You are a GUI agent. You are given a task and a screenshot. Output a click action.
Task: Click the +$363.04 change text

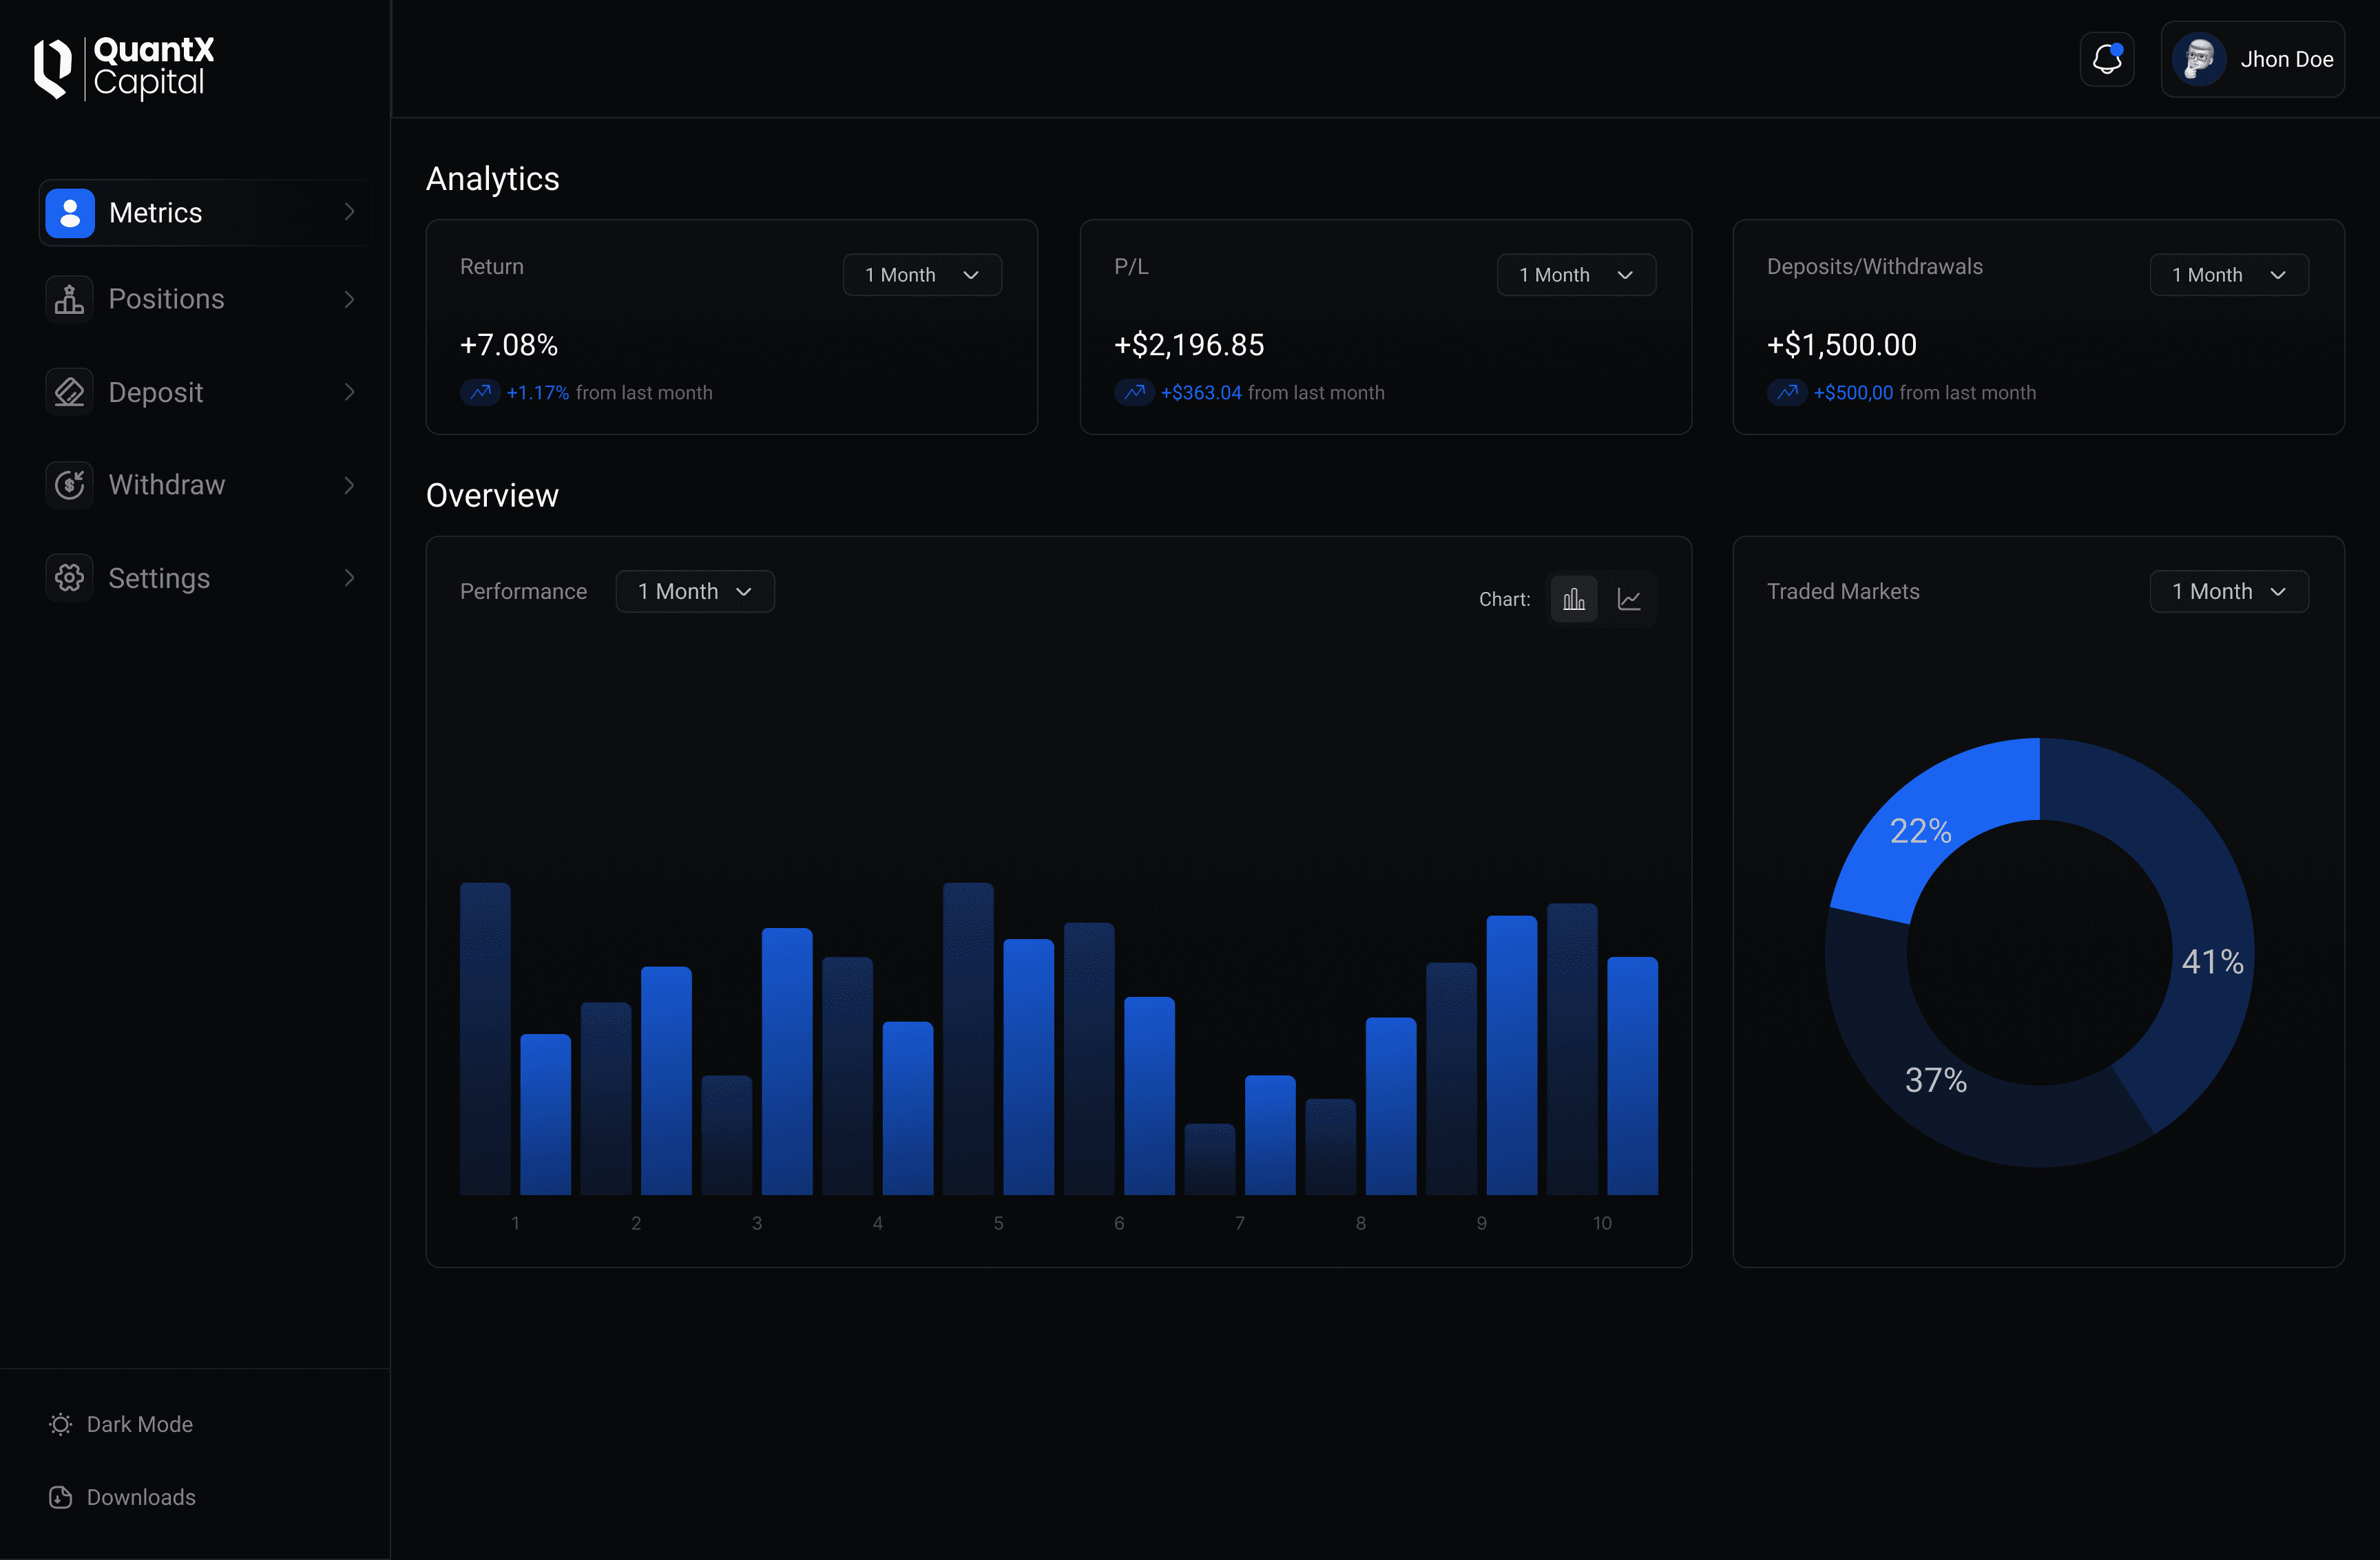click(x=1201, y=393)
